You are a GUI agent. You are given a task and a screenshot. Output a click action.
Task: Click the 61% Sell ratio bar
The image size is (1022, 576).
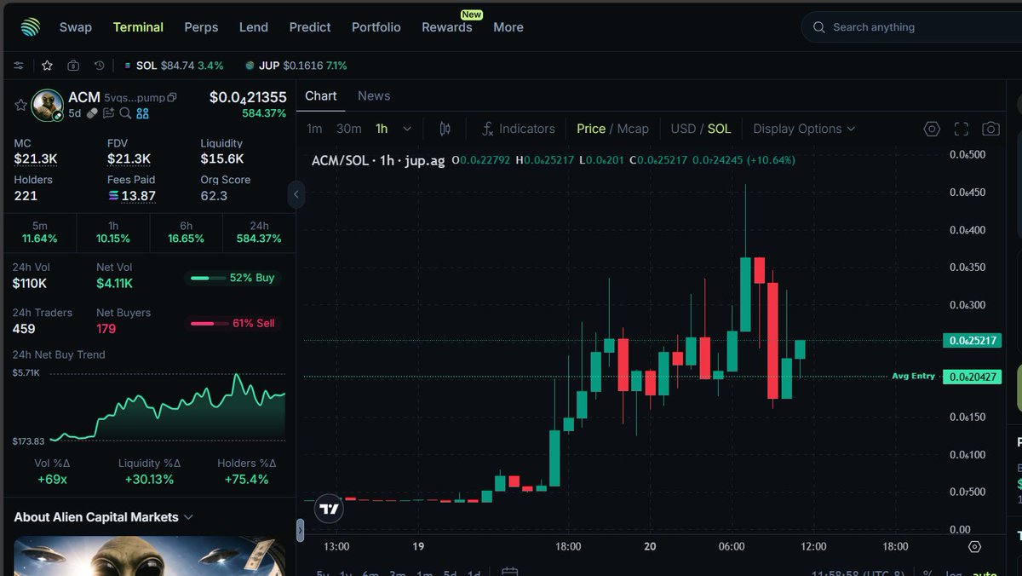pos(233,323)
